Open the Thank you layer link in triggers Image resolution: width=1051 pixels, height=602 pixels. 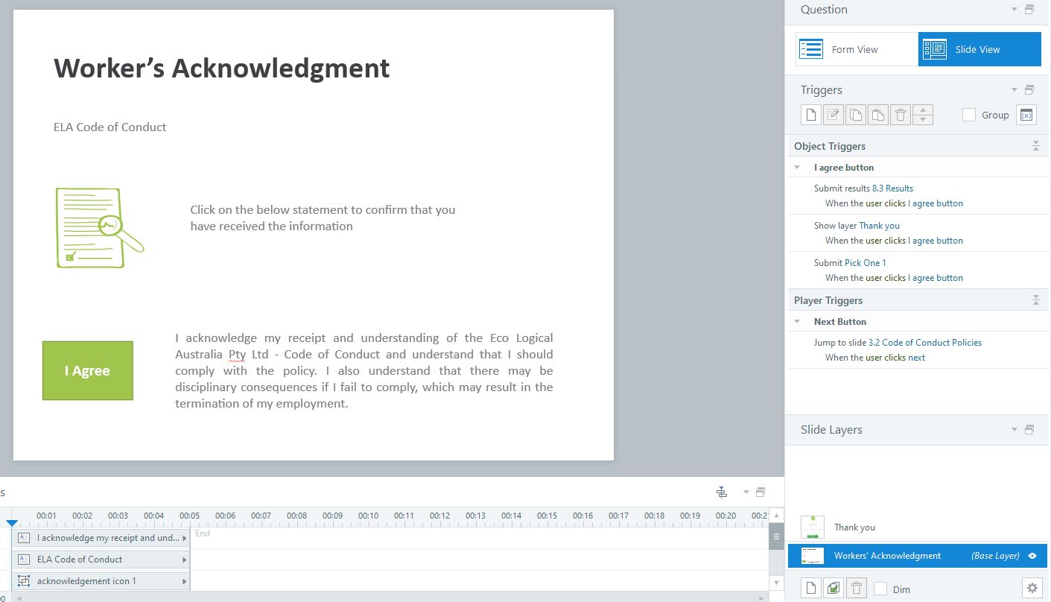(879, 226)
